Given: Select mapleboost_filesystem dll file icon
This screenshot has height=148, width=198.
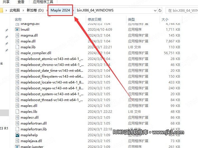Looking at the screenshot, I should (x=17, y=76).
